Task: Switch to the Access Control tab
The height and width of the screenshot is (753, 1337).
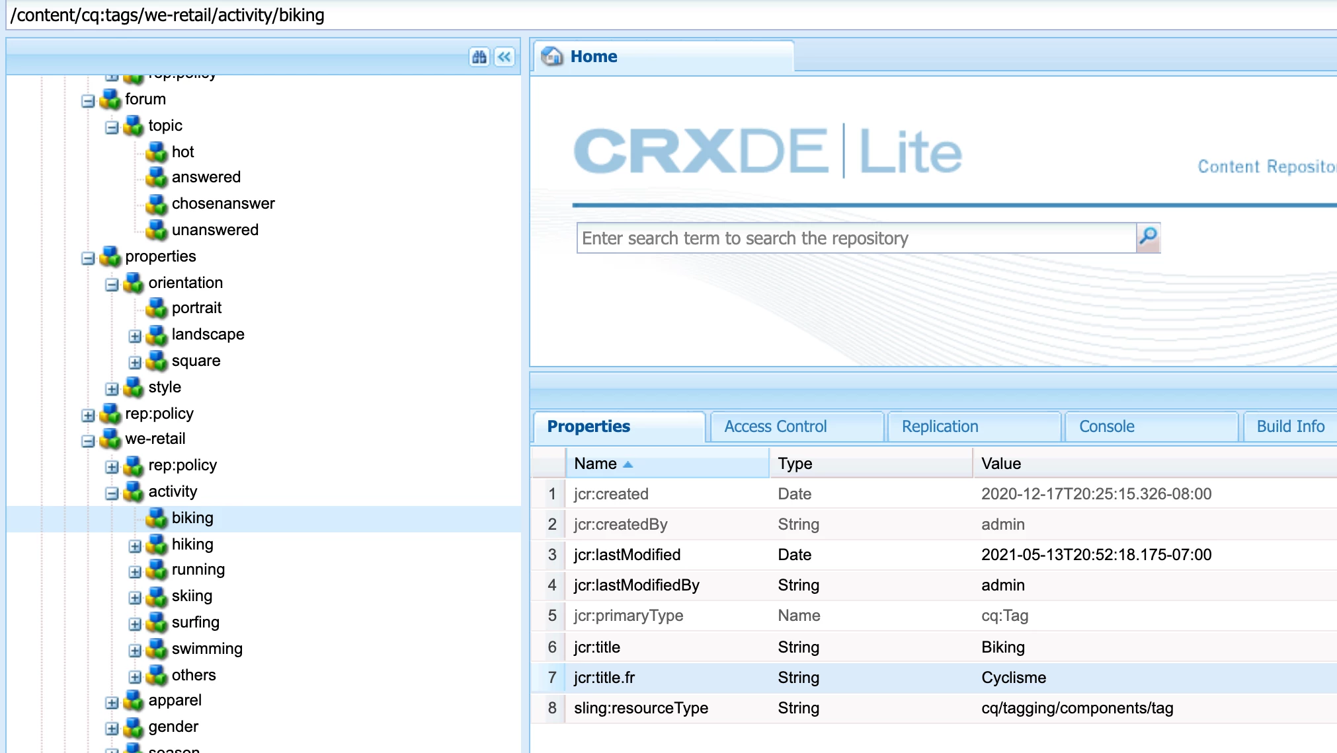Action: [x=775, y=427]
